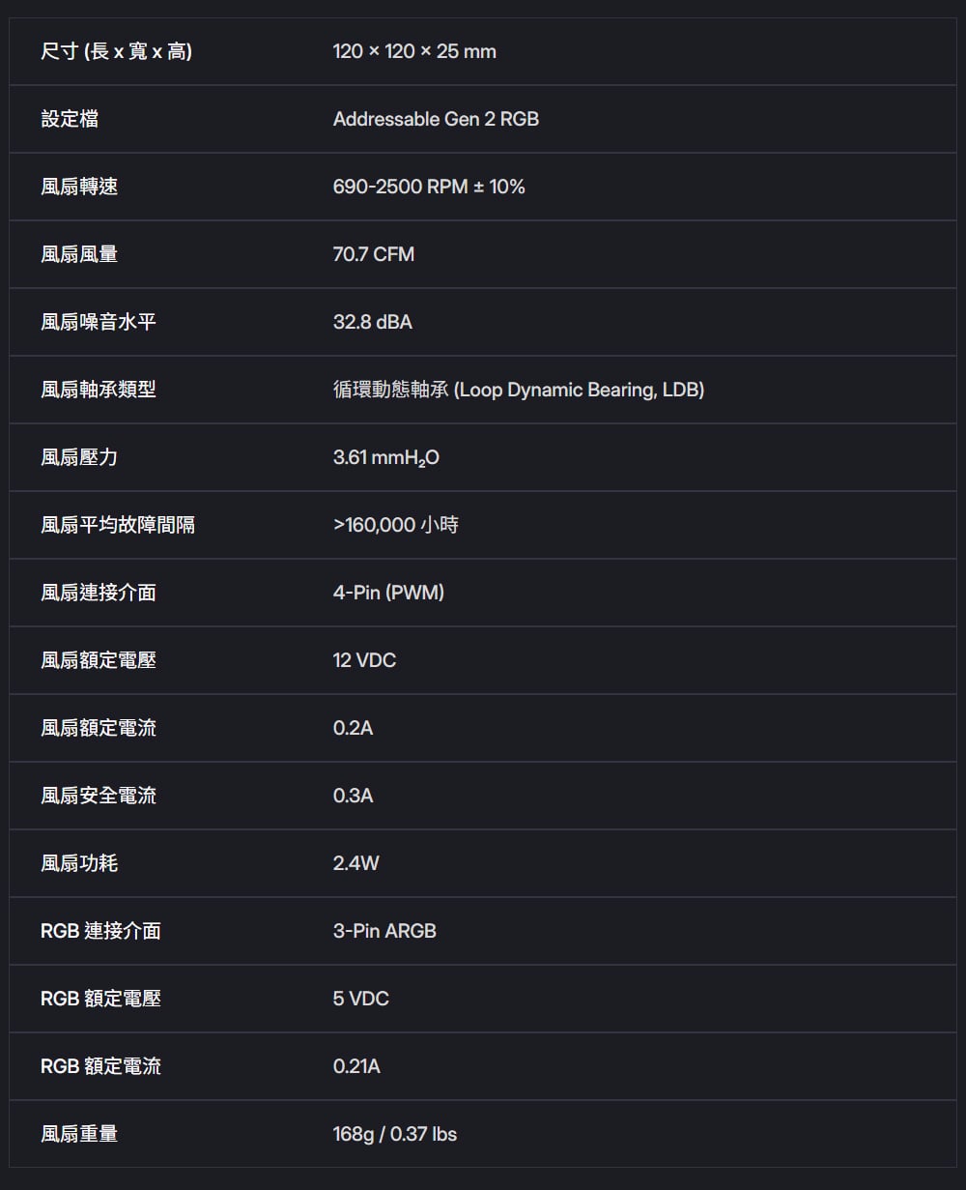
Task: Click the Addressable Gen 2 RGB text
Action: point(436,119)
